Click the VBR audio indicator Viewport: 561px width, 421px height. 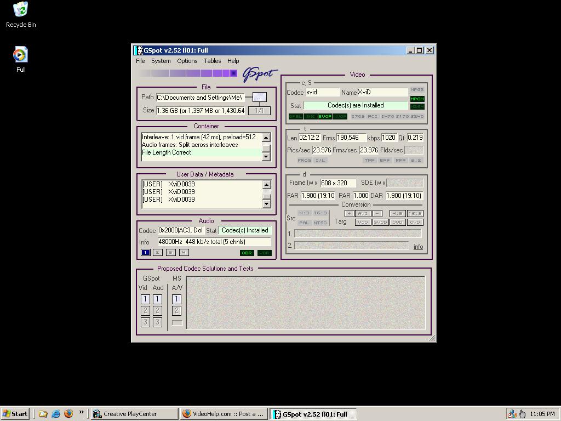point(265,253)
